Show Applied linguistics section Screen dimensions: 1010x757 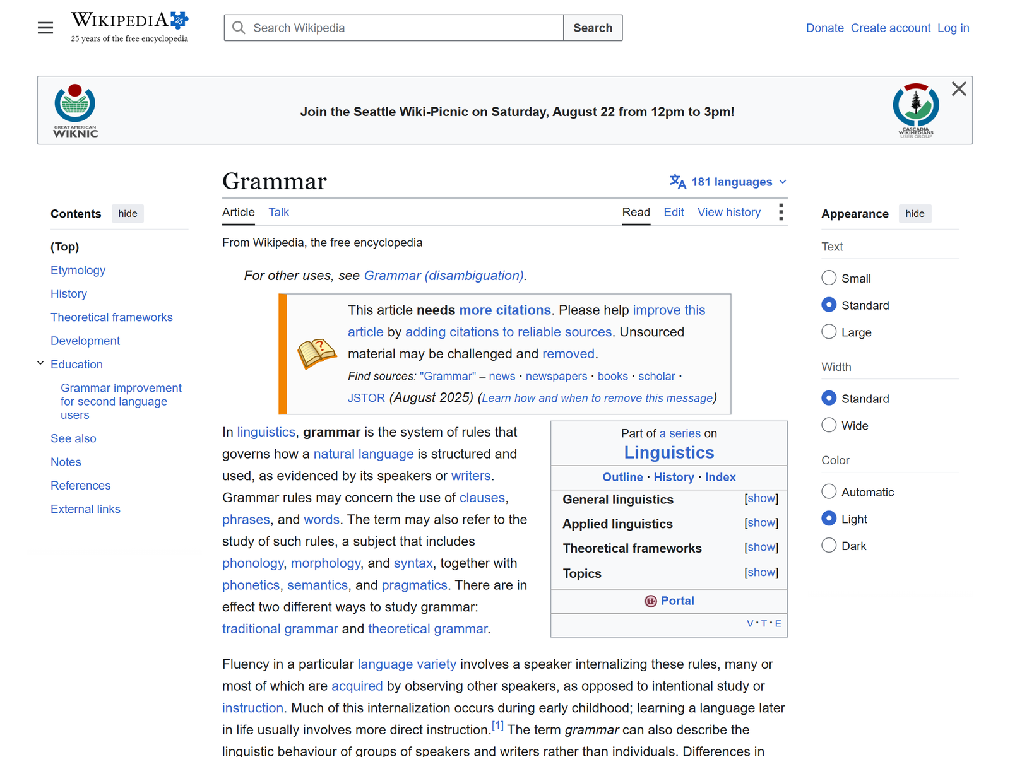click(x=761, y=523)
